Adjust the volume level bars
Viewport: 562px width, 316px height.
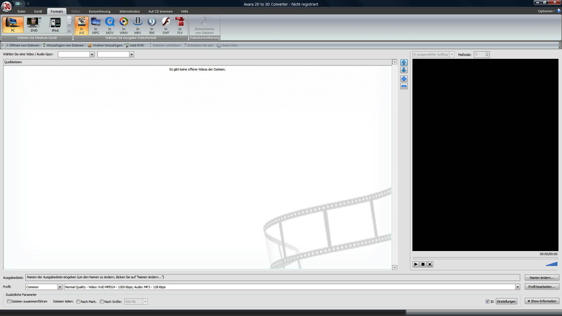[x=551, y=264]
